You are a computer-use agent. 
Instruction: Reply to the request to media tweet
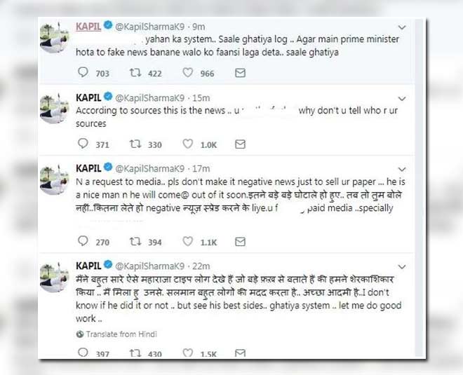pyautogui.click(x=82, y=242)
